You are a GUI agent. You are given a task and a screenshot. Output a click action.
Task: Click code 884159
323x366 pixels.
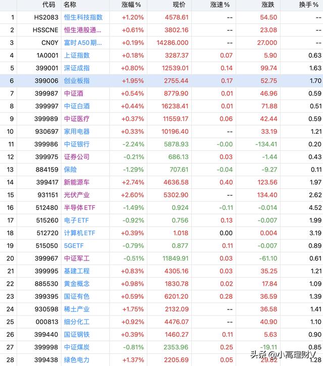[47, 170]
